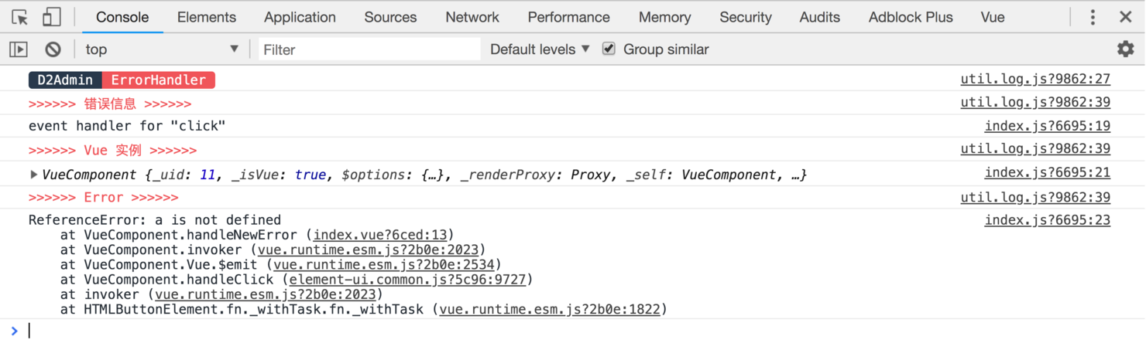Open the top context dropdown
1146x343 pixels.
tap(161, 49)
